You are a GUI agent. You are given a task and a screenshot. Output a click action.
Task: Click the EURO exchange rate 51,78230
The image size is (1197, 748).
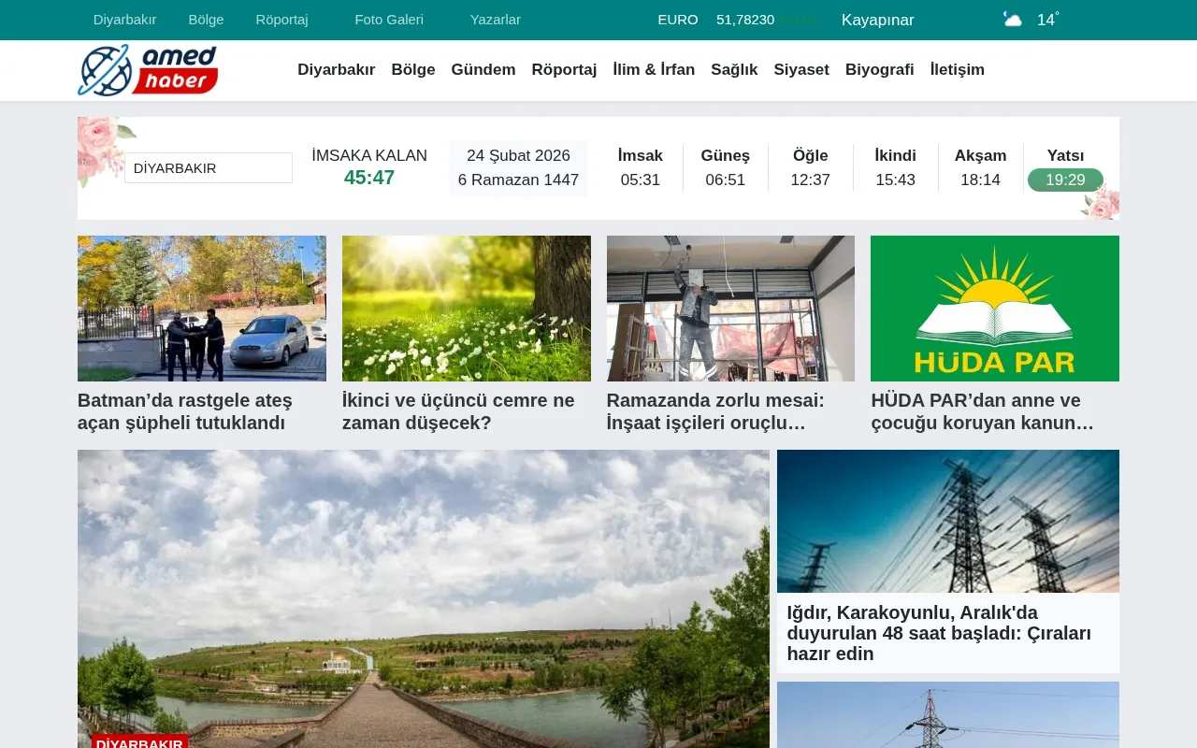[745, 19]
